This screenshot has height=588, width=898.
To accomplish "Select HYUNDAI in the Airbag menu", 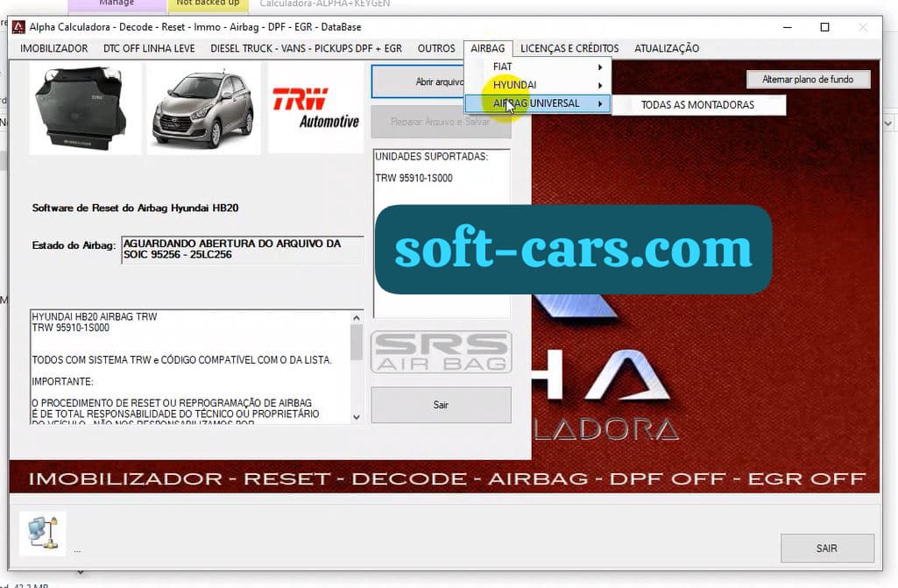I will tap(537, 85).
